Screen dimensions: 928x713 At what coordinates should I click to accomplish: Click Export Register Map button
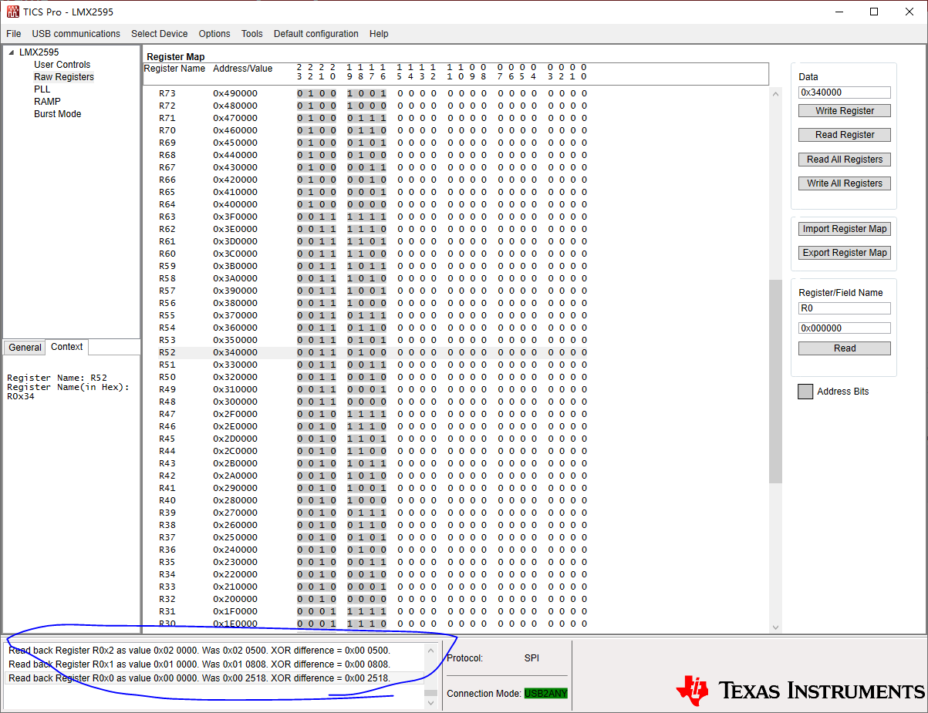tap(845, 253)
